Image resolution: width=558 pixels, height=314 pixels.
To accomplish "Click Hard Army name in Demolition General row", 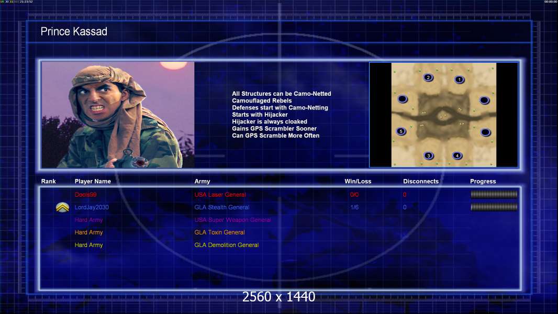I will [88, 245].
